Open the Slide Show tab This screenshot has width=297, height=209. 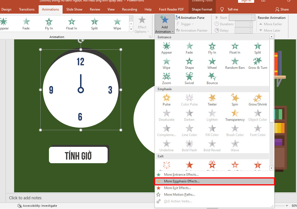(74, 9)
